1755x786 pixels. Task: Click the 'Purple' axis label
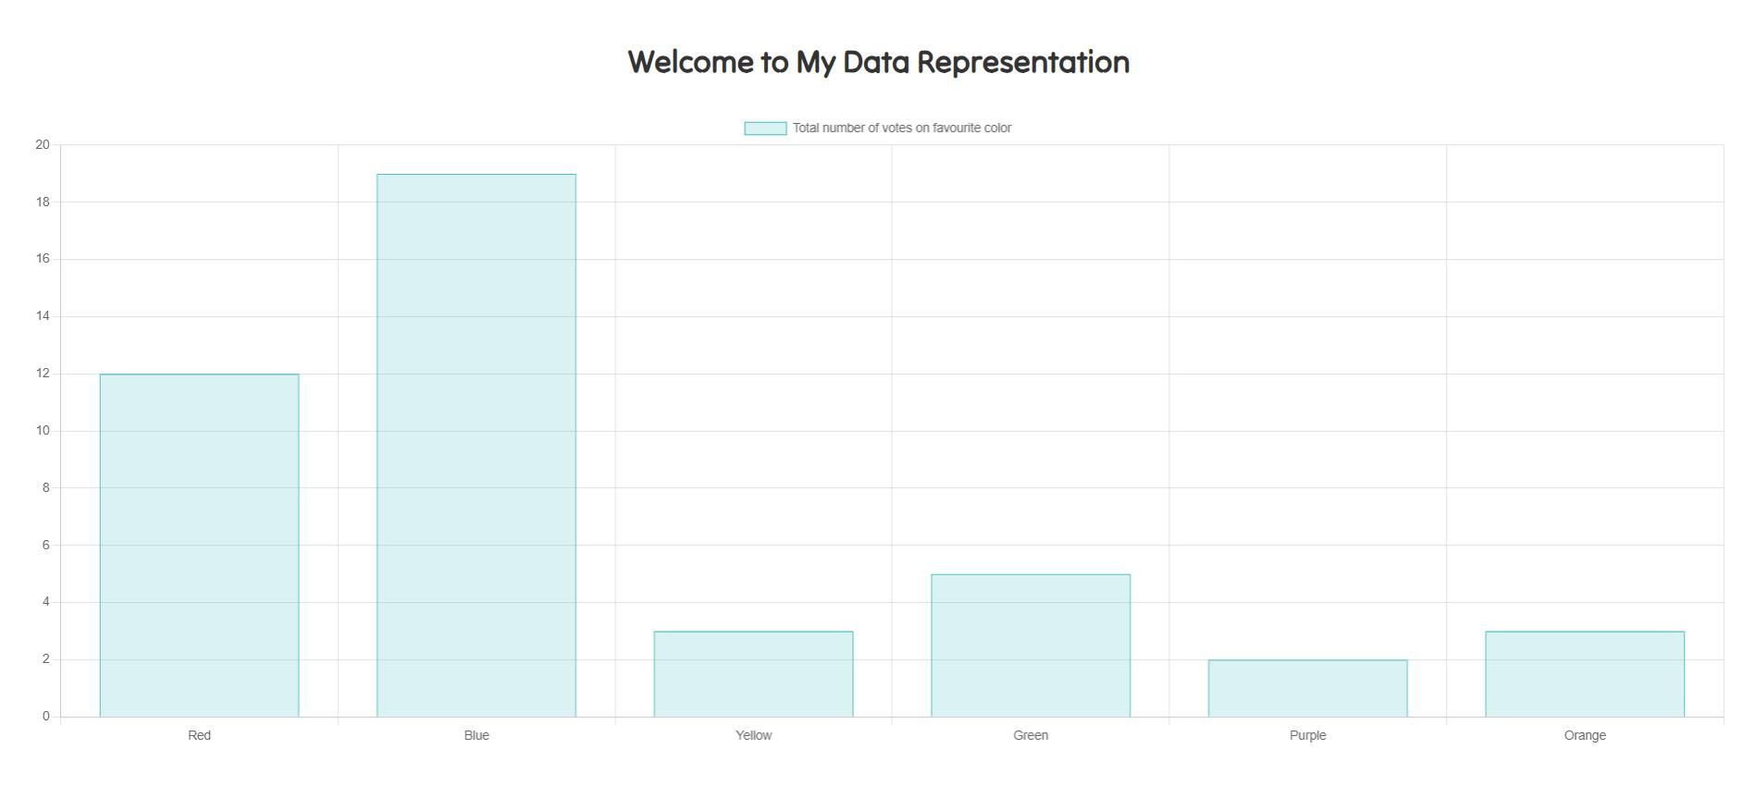[x=1307, y=736]
